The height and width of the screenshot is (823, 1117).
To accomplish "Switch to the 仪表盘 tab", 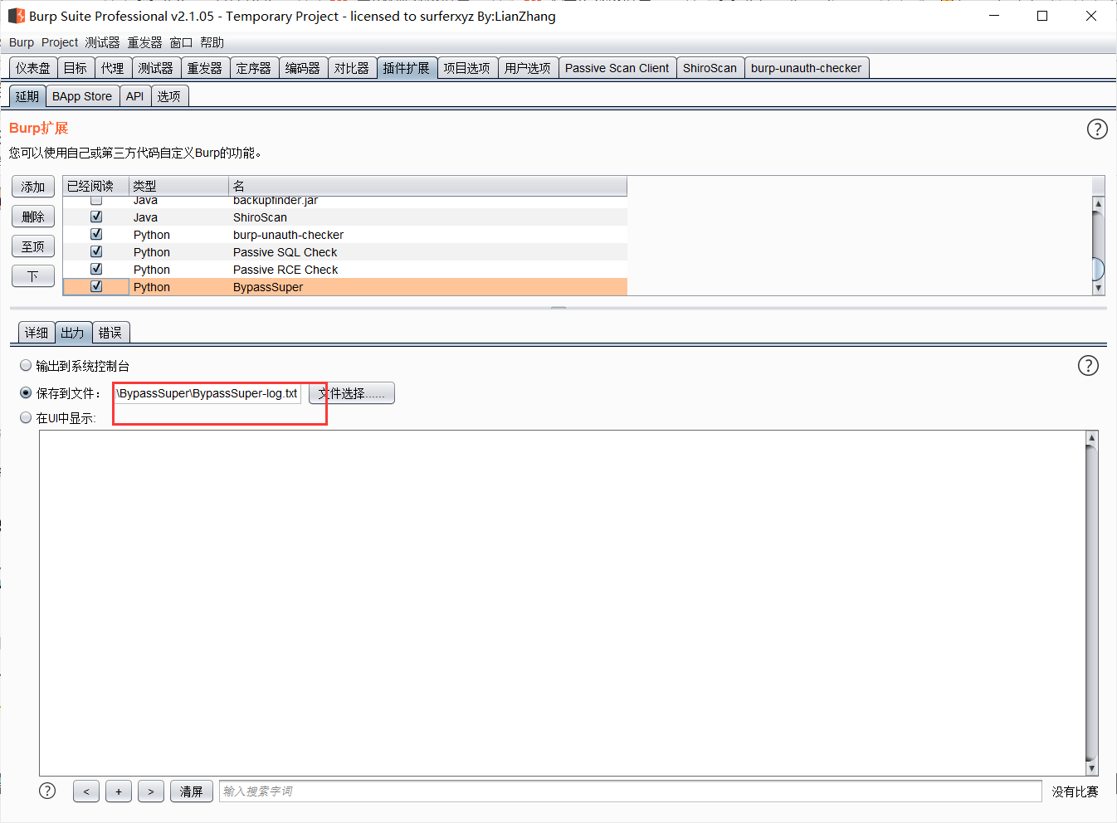I will click(33, 68).
